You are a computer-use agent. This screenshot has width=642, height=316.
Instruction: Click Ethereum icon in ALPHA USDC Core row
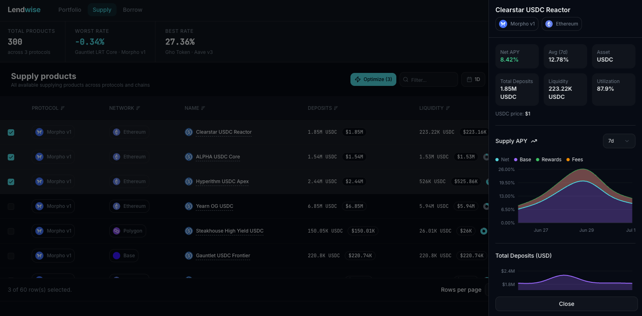coord(117,157)
